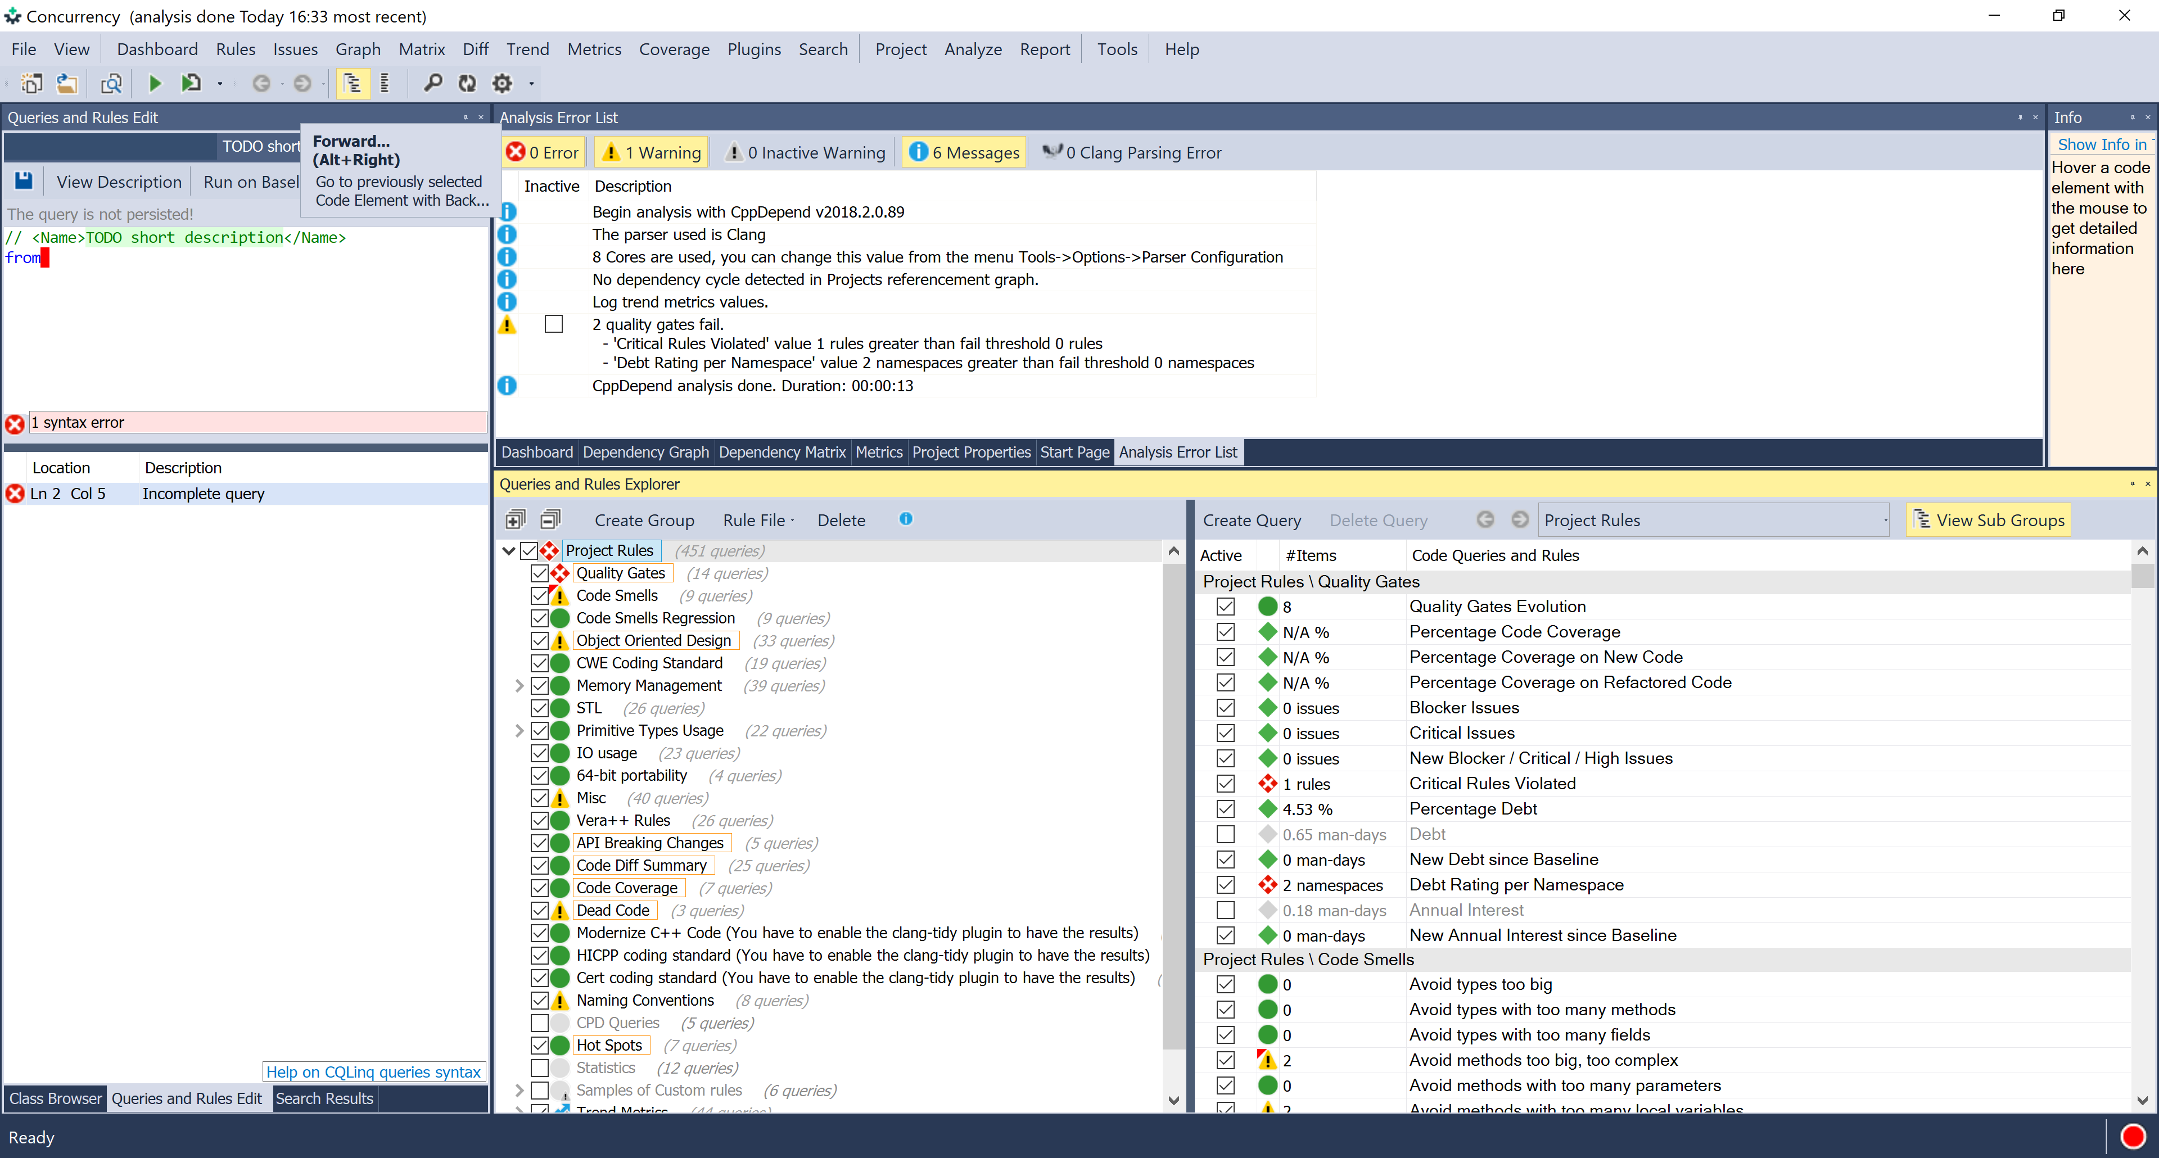Image resolution: width=2159 pixels, height=1158 pixels.
Task: Uncheck the Project Rules group checkbox
Action: click(529, 550)
